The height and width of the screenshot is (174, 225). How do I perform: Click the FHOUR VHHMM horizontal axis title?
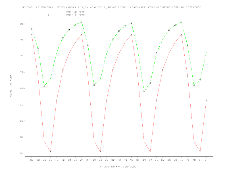(118, 167)
